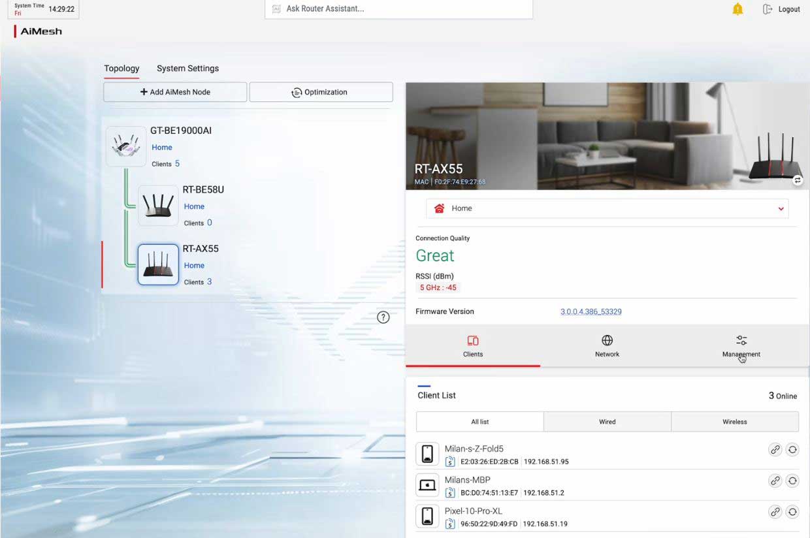Click the phone icon for Pixel-10-Pro-XL
Viewport: 810px width, 538px height.
pyautogui.click(x=427, y=516)
